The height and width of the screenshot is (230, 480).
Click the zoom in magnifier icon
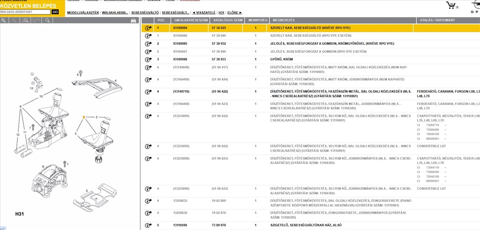[x=4, y=21]
